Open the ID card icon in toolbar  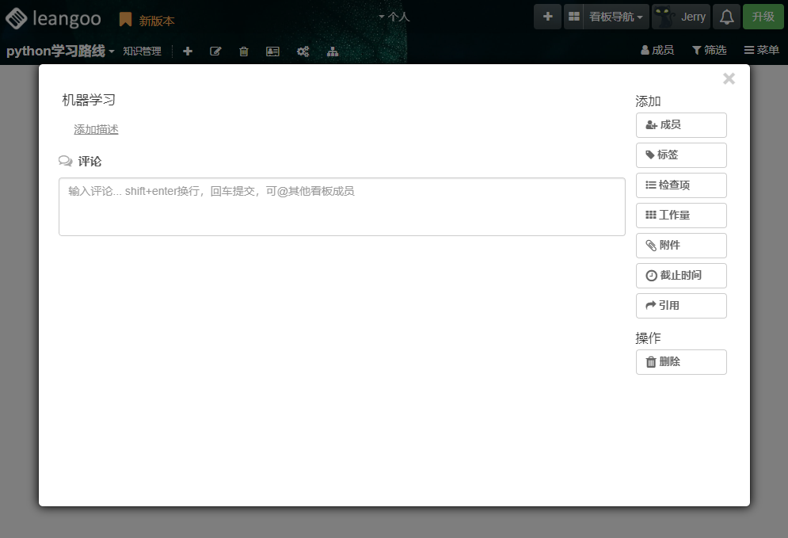(x=272, y=51)
